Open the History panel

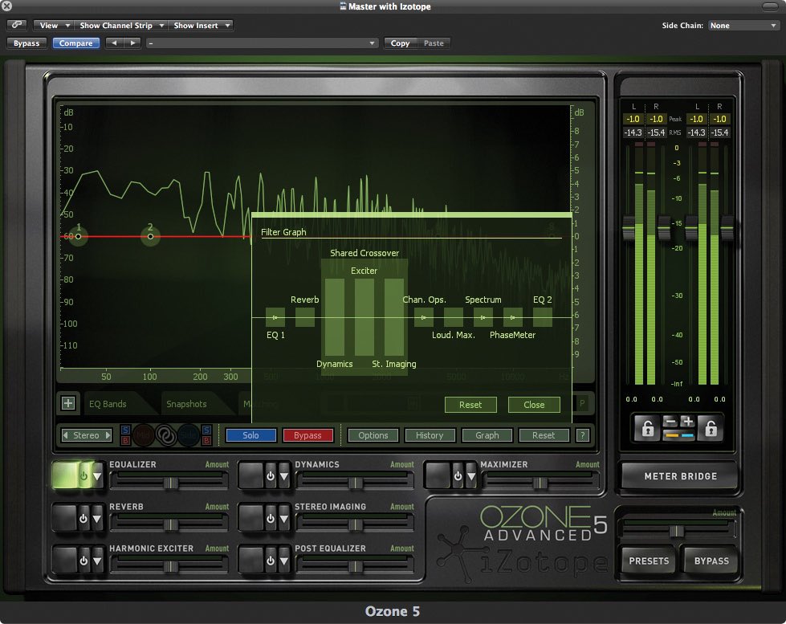click(430, 435)
